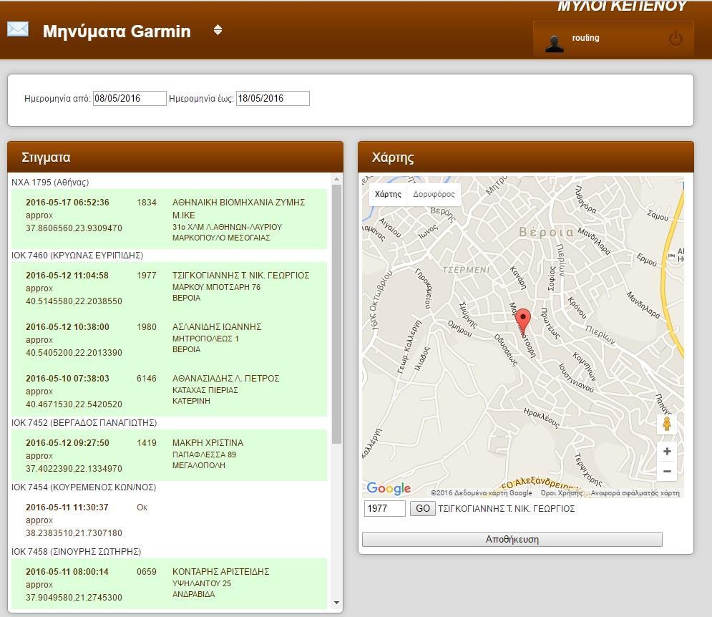Click vehicle header ΙΟΚ 7460 (ΚΡΥΩΝΑΣ ΕΥΡΙΠΙΔΗΣ)
This screenshot has height=617, width=712.
pos(77,256)
